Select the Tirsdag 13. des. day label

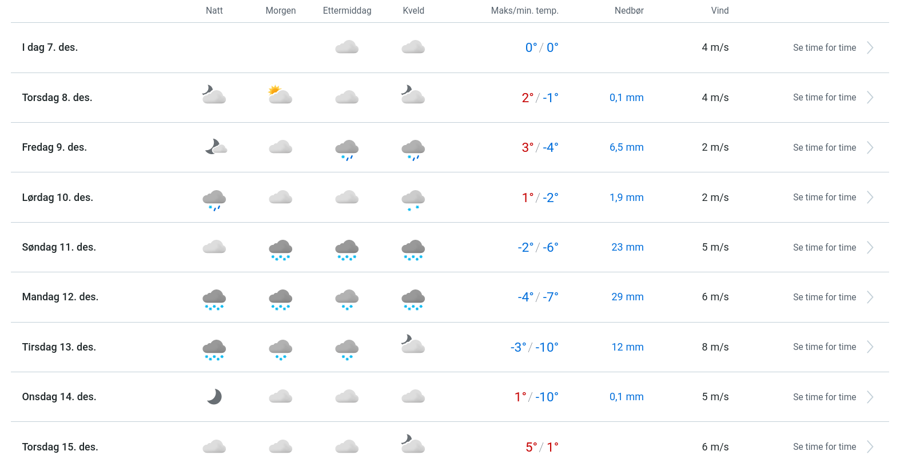click(x=59, y=347)
